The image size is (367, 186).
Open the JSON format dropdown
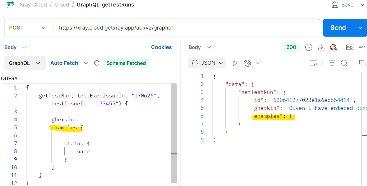(x=207, y=63)
